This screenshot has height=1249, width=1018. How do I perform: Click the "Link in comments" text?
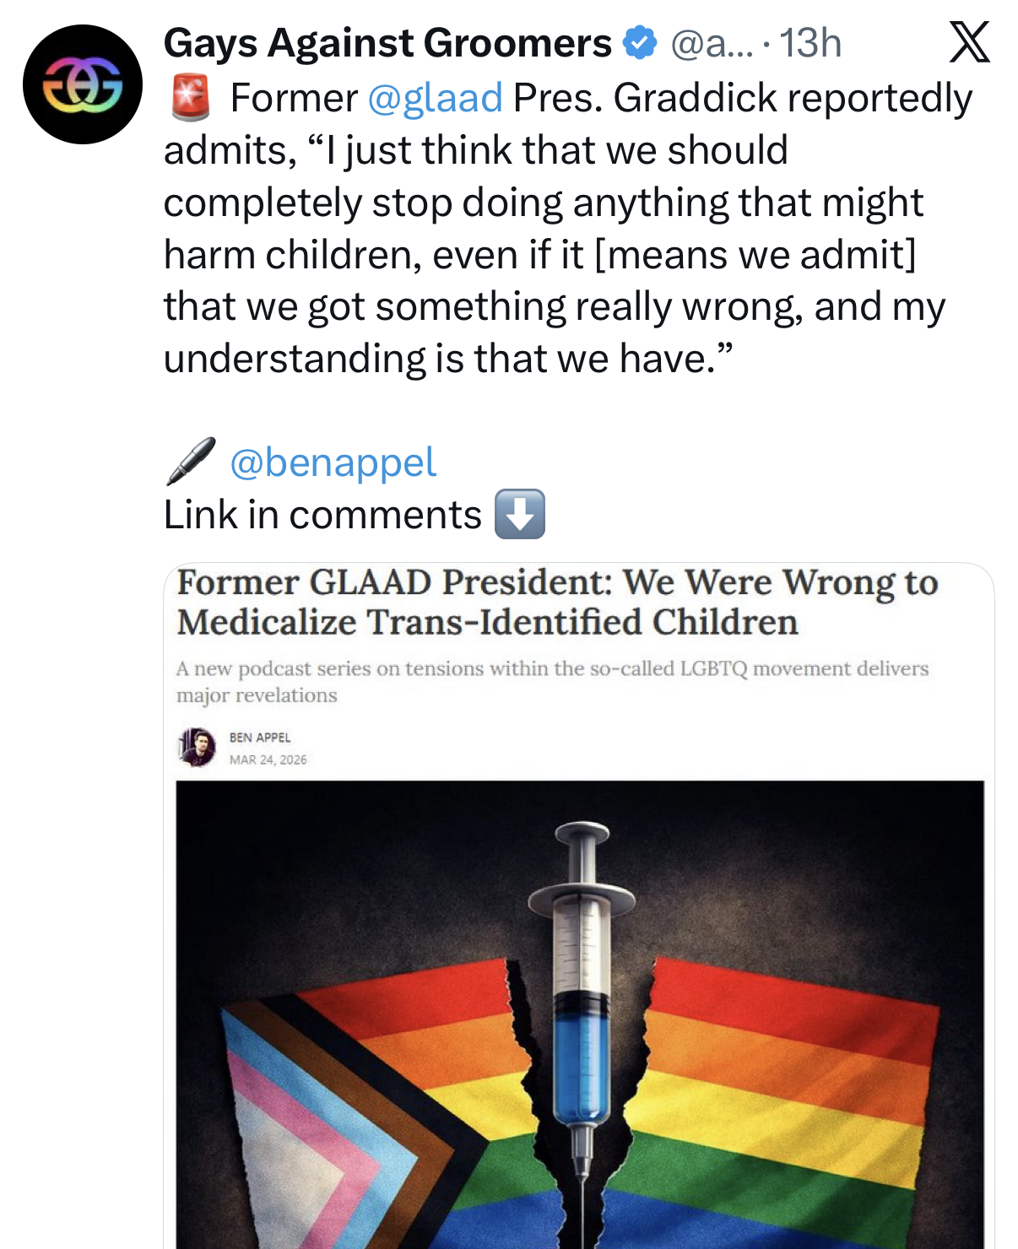coord(322,515)
